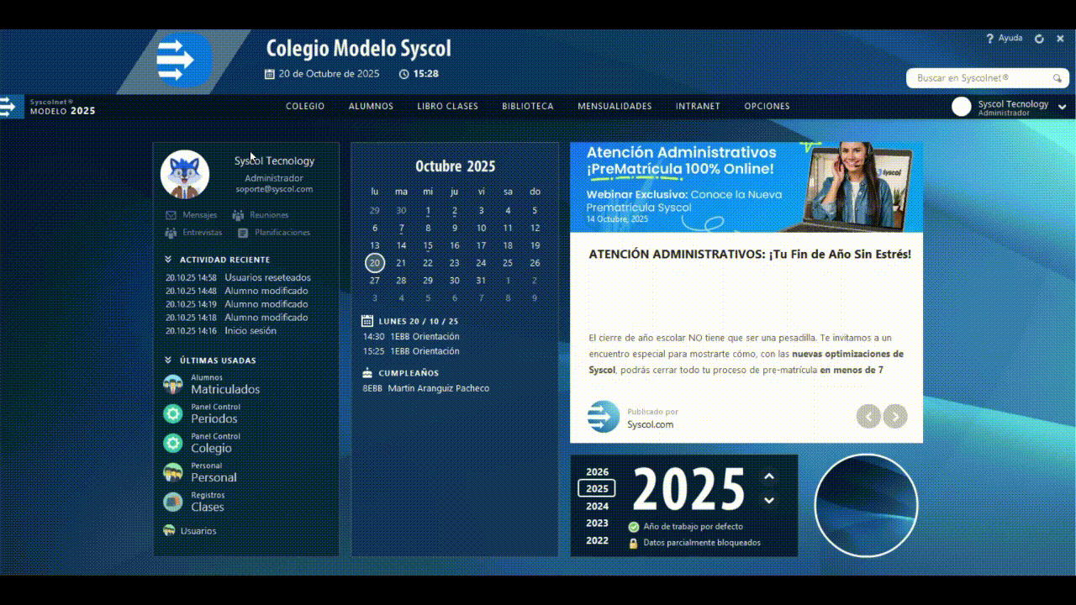Collapse the Actividad Reciente section

[168, 260]
